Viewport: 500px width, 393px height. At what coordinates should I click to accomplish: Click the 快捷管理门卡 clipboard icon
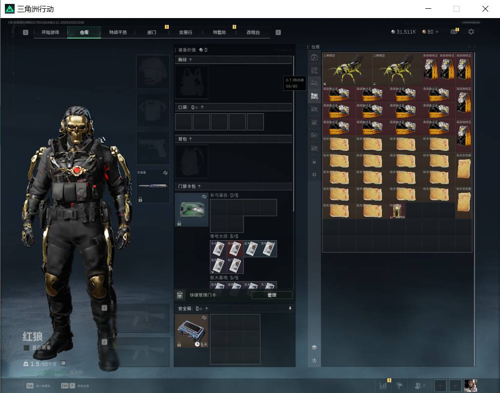(180, 295)
